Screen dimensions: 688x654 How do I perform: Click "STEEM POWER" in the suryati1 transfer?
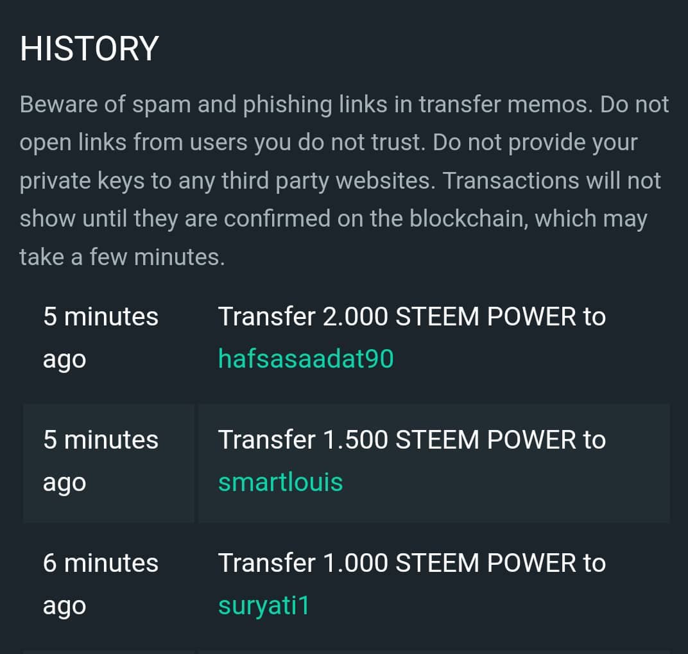coord(485,563)
